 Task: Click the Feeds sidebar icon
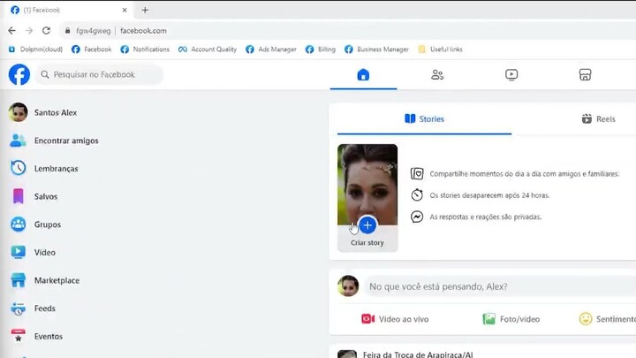(x=18, y=308)
